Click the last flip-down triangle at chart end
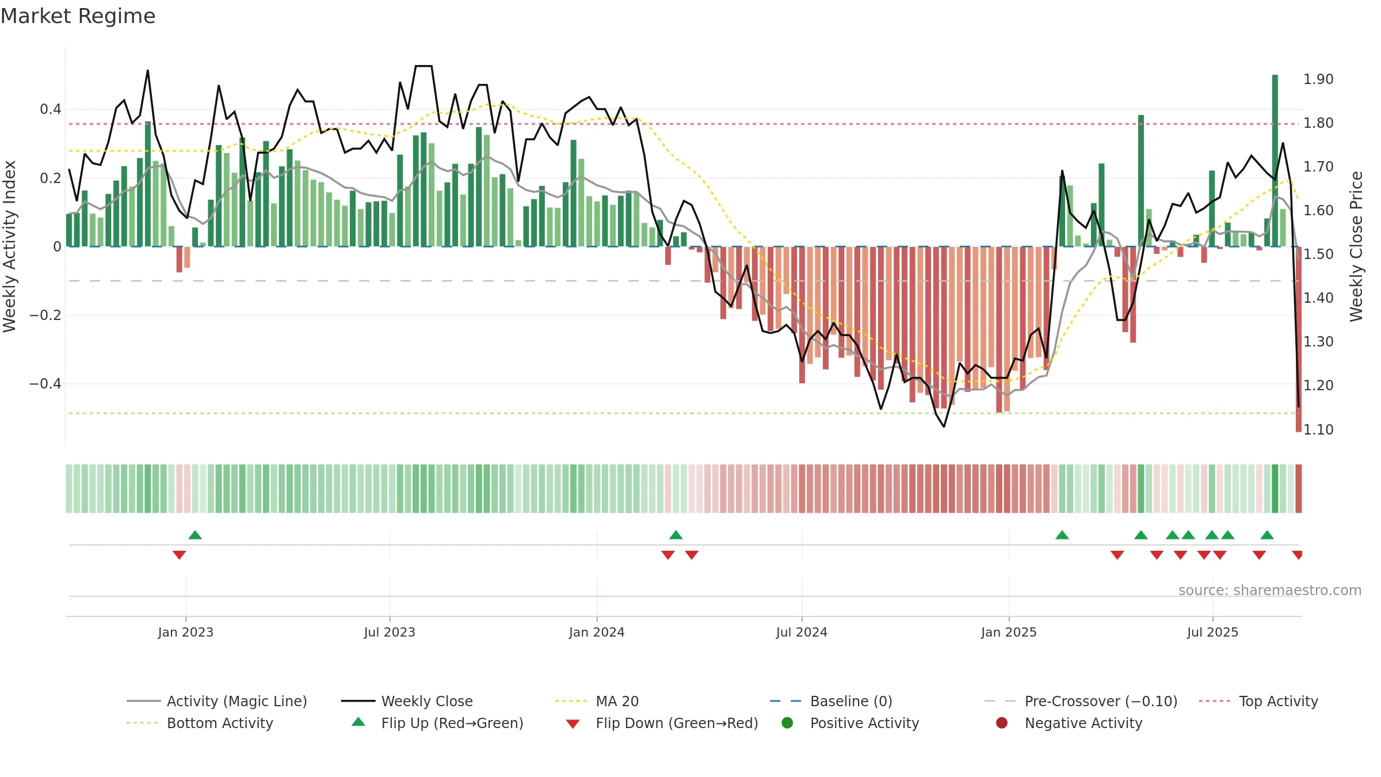Screen dimensions: 1381x777 tap(1298, 555)
